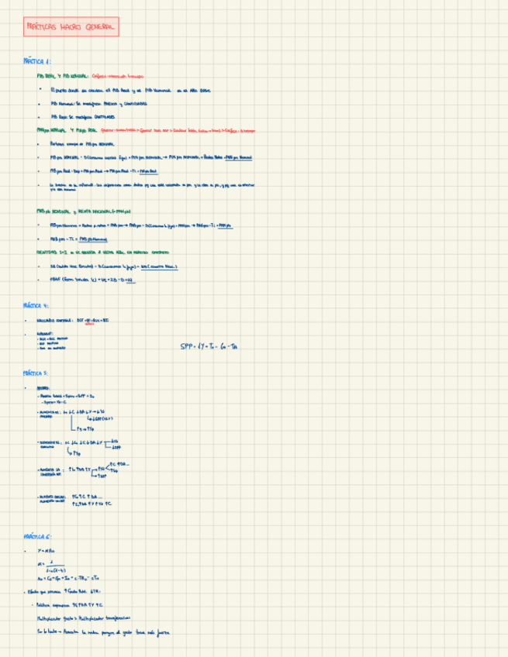The width and height of the screenshot is (508, 657).
Task: Click the 'Y = α A₀' equation
Action: click(46, 551)
